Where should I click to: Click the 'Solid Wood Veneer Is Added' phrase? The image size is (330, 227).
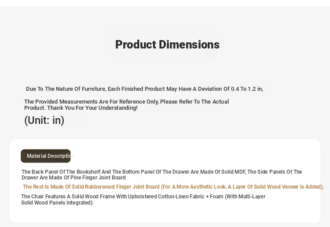pos(286,187)
